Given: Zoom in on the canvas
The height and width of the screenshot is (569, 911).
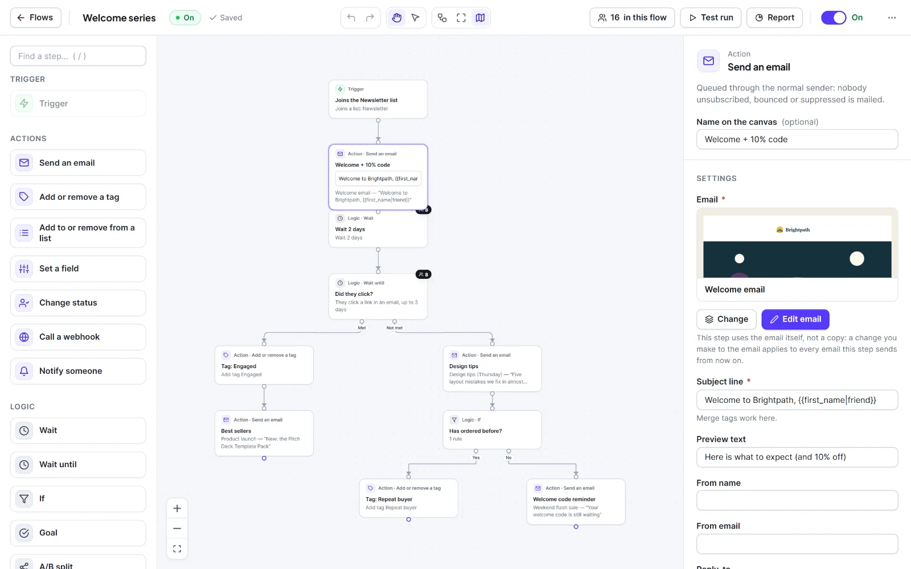Looking at the screenshot, I should tap(177, 509).
